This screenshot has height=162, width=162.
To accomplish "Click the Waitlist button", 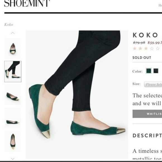I will tap(147, 114).
